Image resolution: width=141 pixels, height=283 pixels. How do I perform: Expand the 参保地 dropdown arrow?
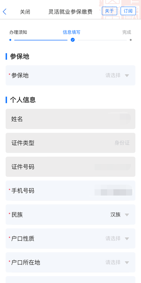(x=127, y=75)
